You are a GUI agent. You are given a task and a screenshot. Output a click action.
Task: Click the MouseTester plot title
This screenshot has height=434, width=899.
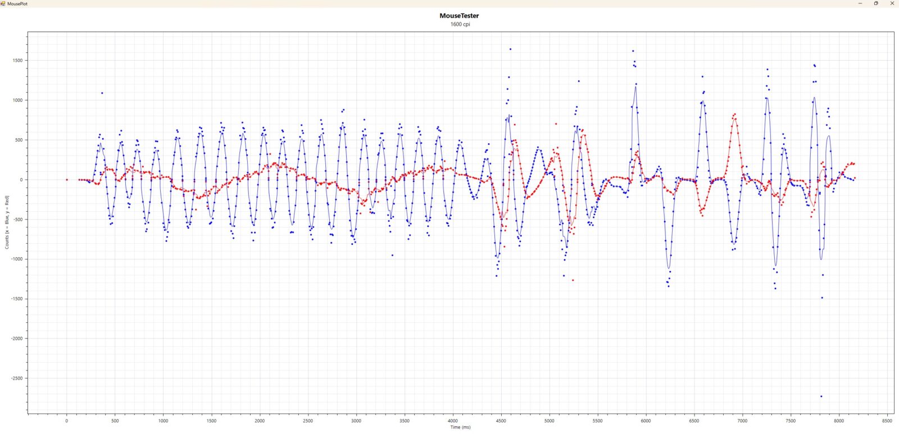click(x=459, y=16)
